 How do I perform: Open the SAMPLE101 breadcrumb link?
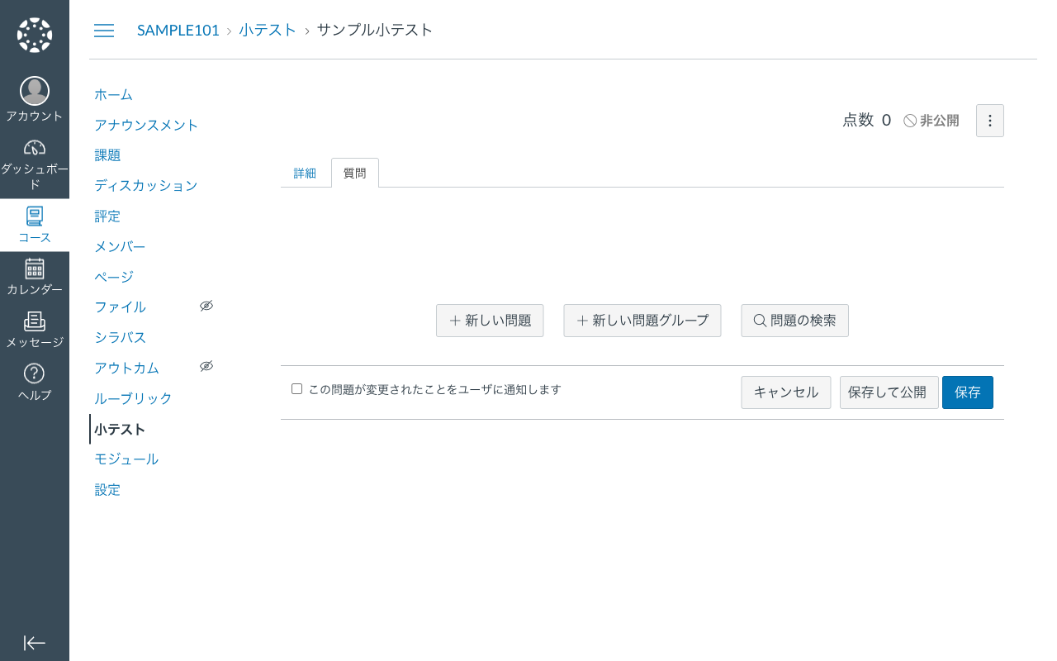point(178,30)
